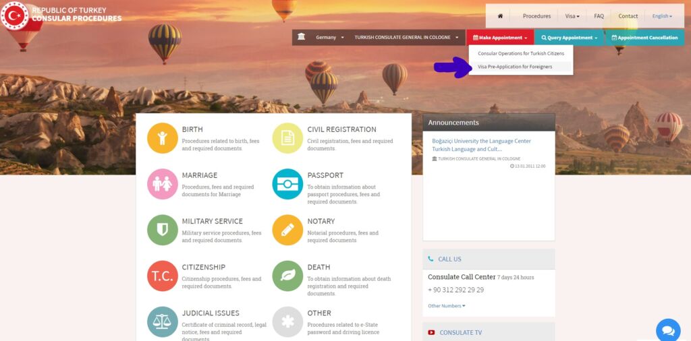Go to home page via house icon

pos(500,16)
